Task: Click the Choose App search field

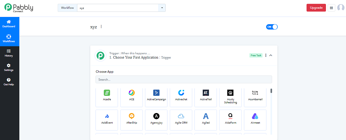Action: tap(184, 80)
